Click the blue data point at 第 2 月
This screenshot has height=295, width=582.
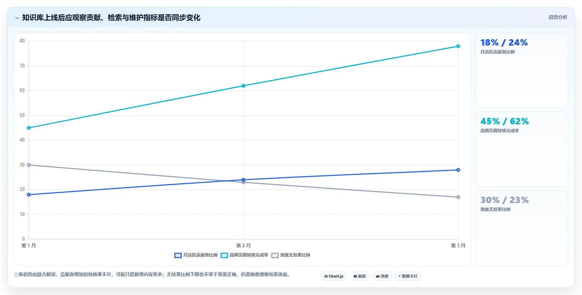pyautogui.click(x=243, y=180)
